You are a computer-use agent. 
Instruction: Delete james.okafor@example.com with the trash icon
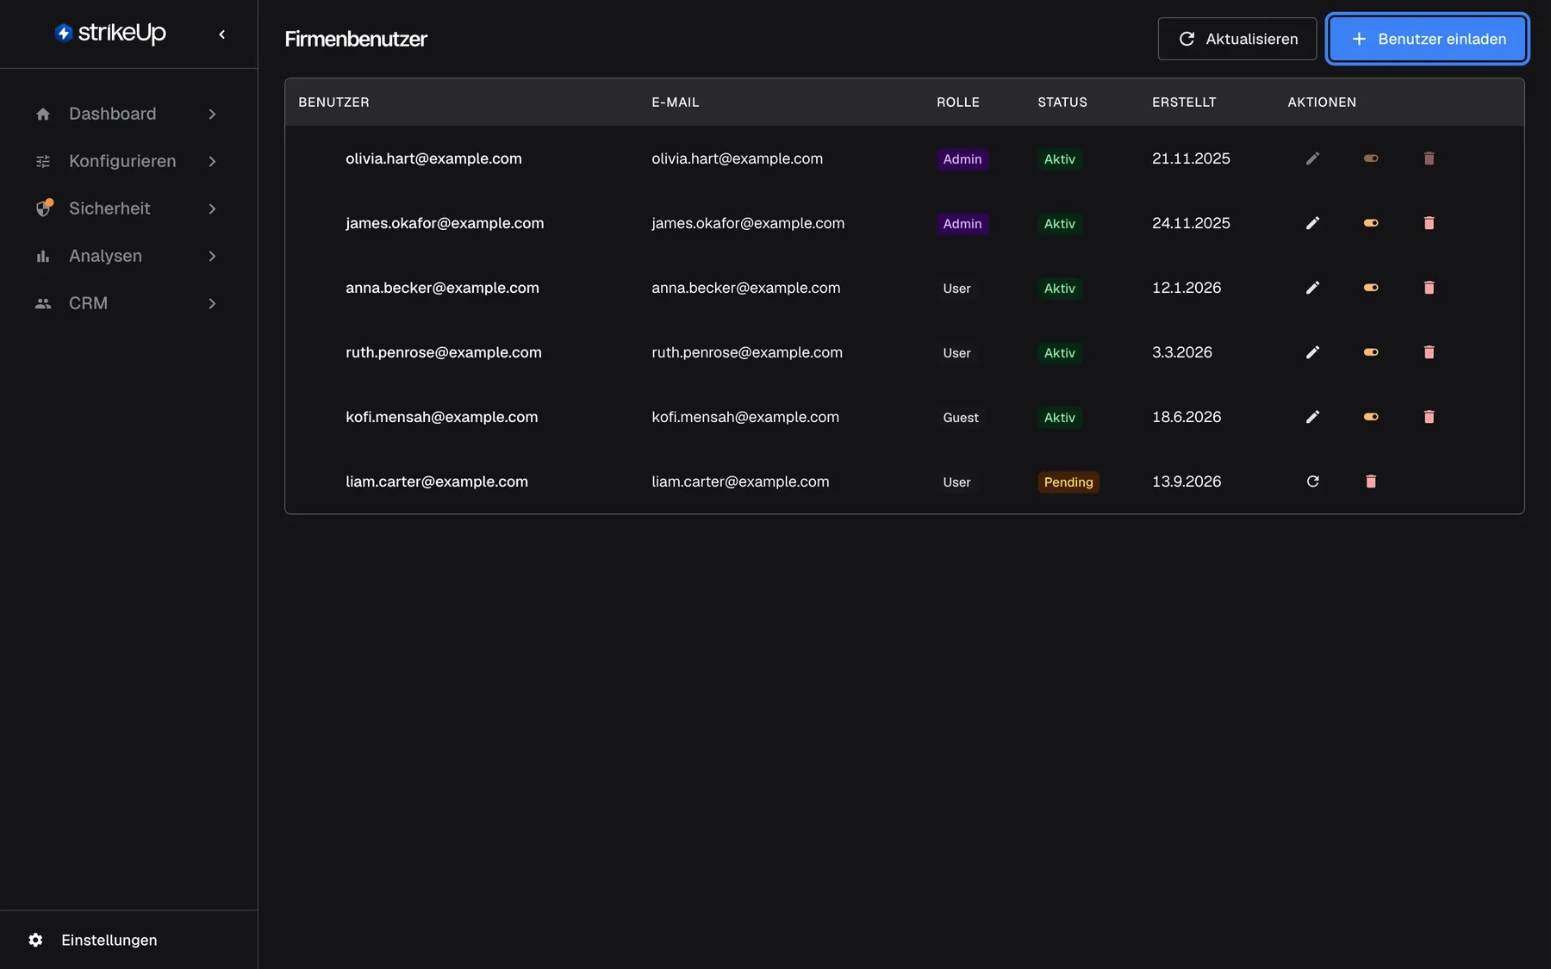click(1429, 223)
